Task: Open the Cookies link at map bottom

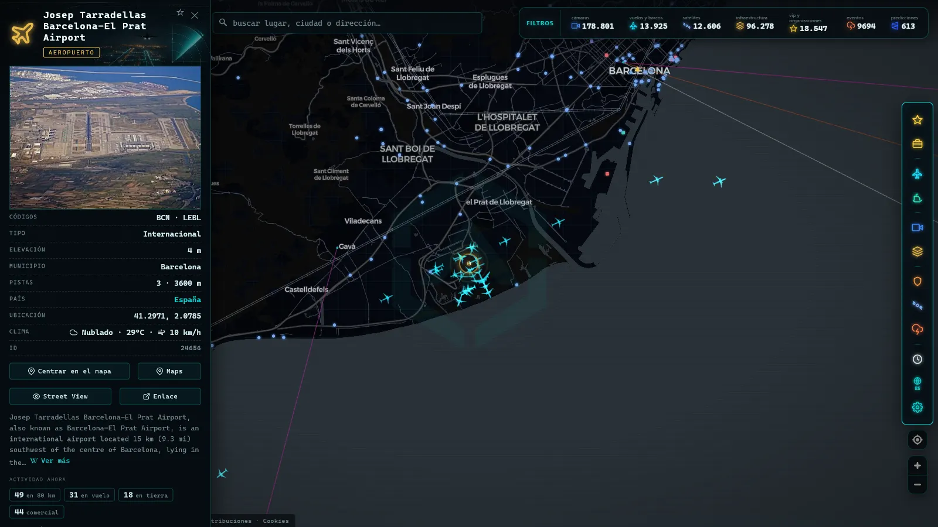Action: pyautogui.click(x=276, y=521)
